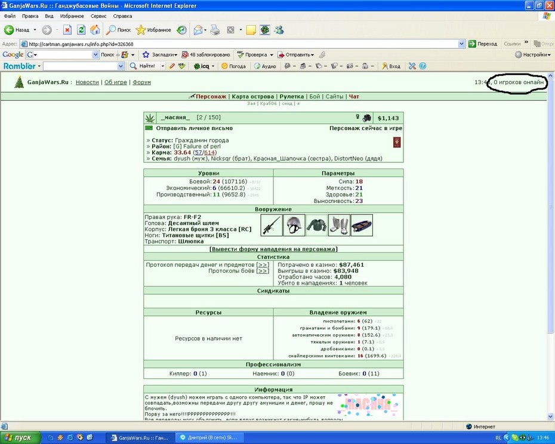Click the envelope icon for personal message
This screenshot has height=444, width=555.
click(149, 128)
